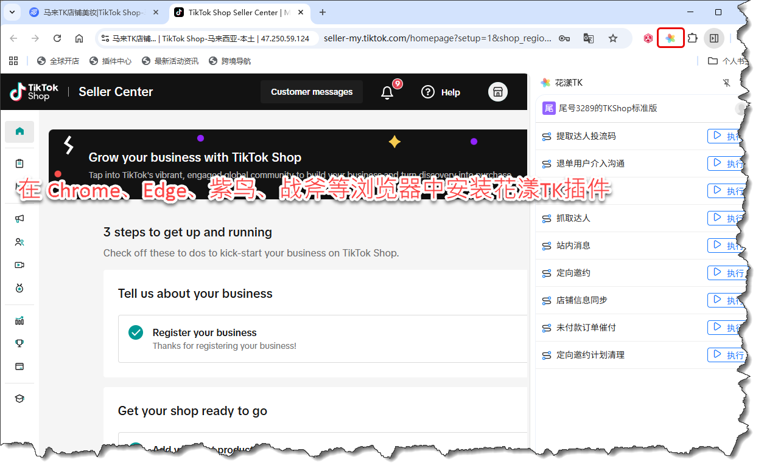Click the translate page icon

click(589, 38)
